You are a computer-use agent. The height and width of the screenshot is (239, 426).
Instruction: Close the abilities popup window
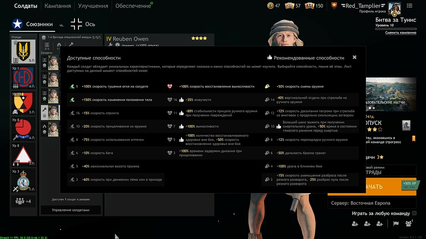coord(354,57)
